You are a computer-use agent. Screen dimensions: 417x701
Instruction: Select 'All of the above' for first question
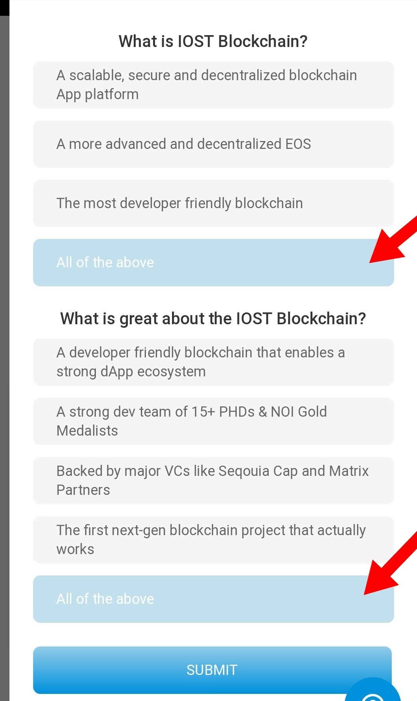click(213, 263)
